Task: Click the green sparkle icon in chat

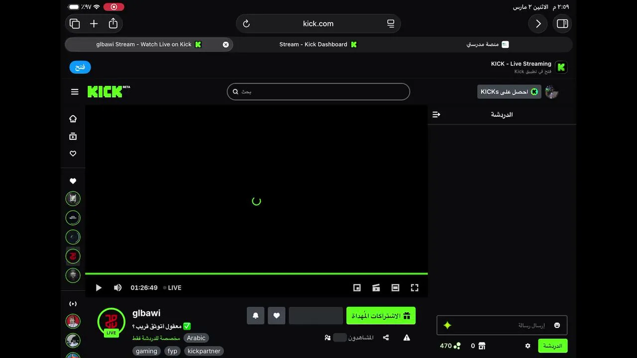Action: click(447, 325)
